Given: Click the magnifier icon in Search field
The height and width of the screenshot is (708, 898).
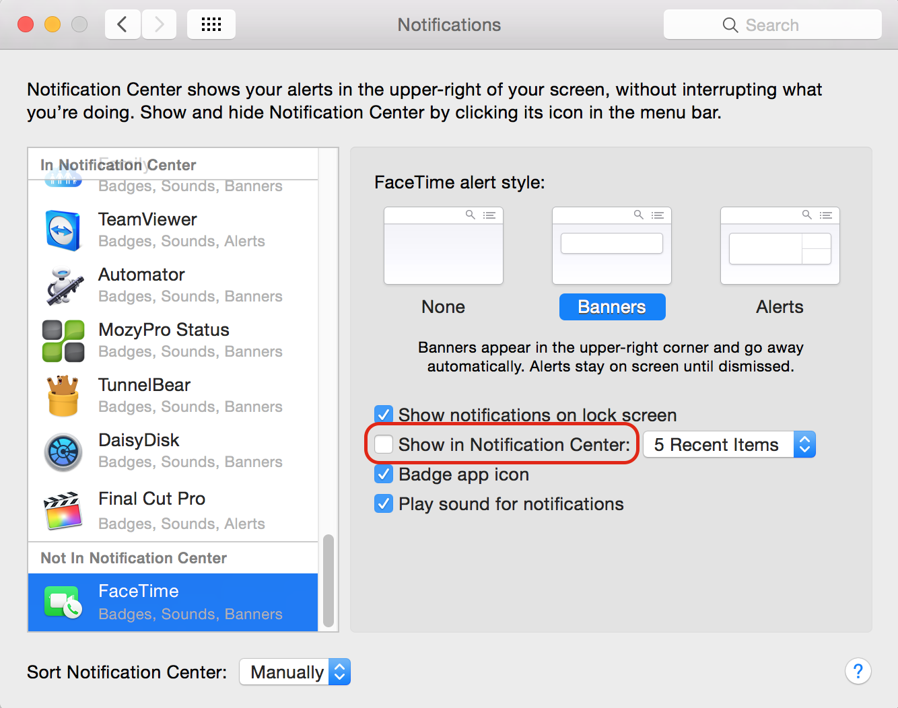Looking at the screenshot, I should click(x=730, y=25).
